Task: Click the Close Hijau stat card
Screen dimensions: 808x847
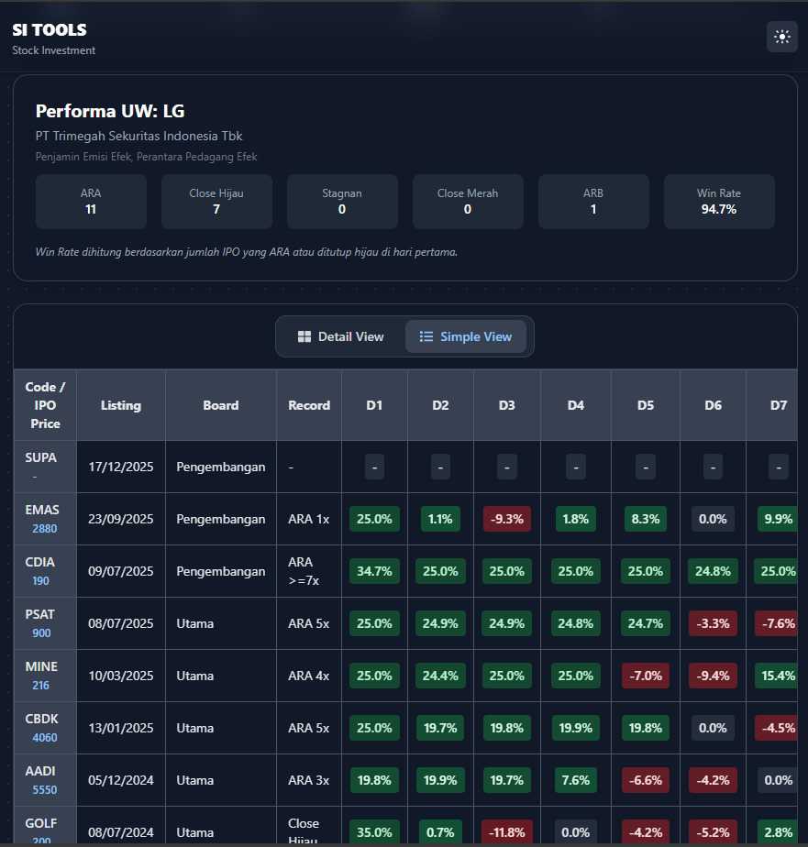Action: pyautogui.click(x=216, y=202)
